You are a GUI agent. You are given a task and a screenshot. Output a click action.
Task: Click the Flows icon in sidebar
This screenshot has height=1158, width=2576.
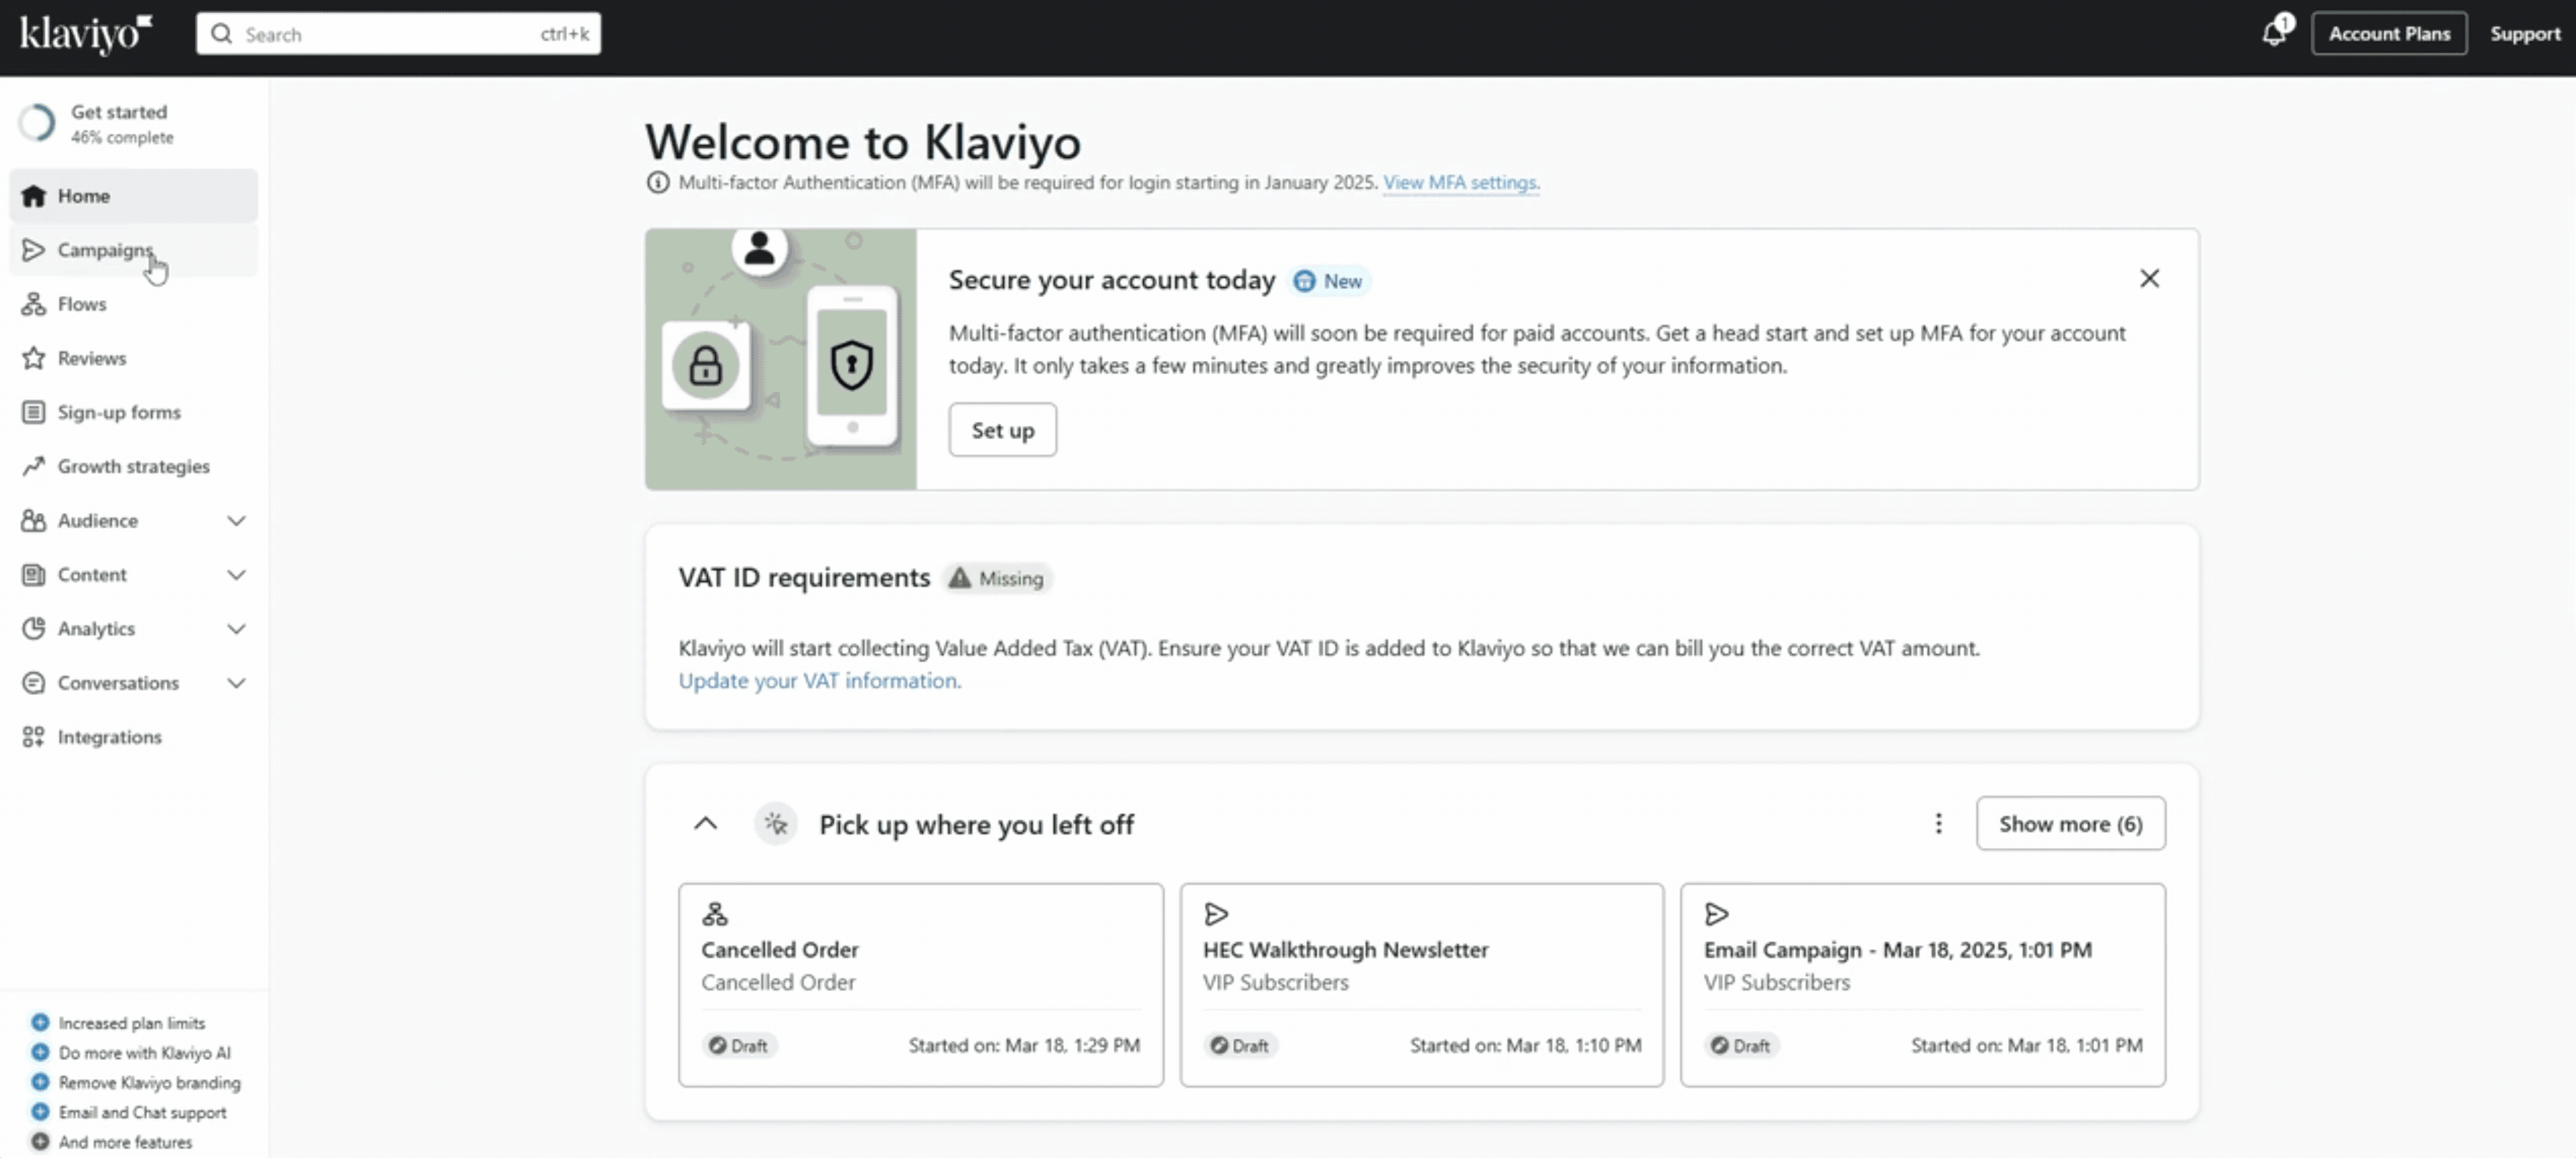[34, 304]
